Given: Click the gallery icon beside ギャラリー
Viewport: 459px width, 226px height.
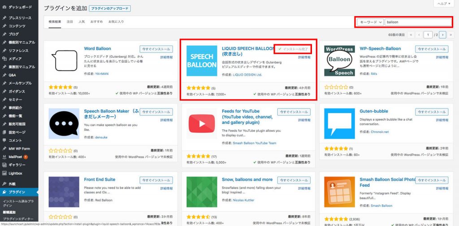Looking at the screenshot, I should (4, 165).
